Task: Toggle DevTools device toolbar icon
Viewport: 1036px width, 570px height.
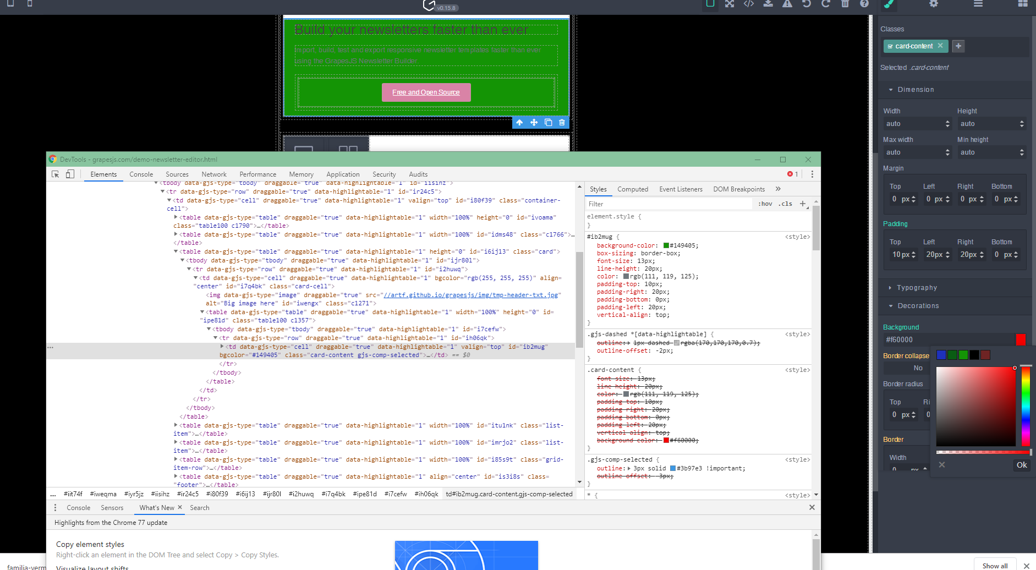Action: [70, 174]
